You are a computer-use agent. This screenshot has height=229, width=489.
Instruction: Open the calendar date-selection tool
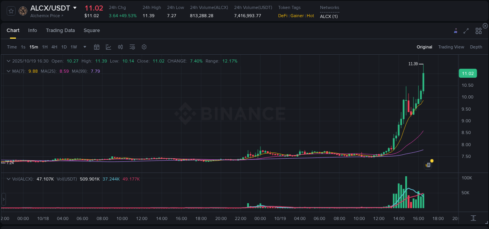click(97, 47)
